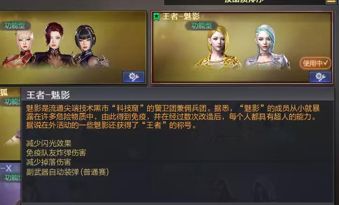Open settings wrench on three-character card
Screen dimensions: 339x205
pyautogui.click(x=134, y=77)
